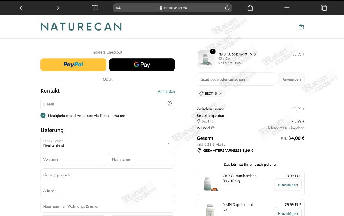Image resolution: width=344 pixels, height=216 pixels.
Task: Click the NAD Supplement product thumbnail
Action: click(x=206, y=58)
